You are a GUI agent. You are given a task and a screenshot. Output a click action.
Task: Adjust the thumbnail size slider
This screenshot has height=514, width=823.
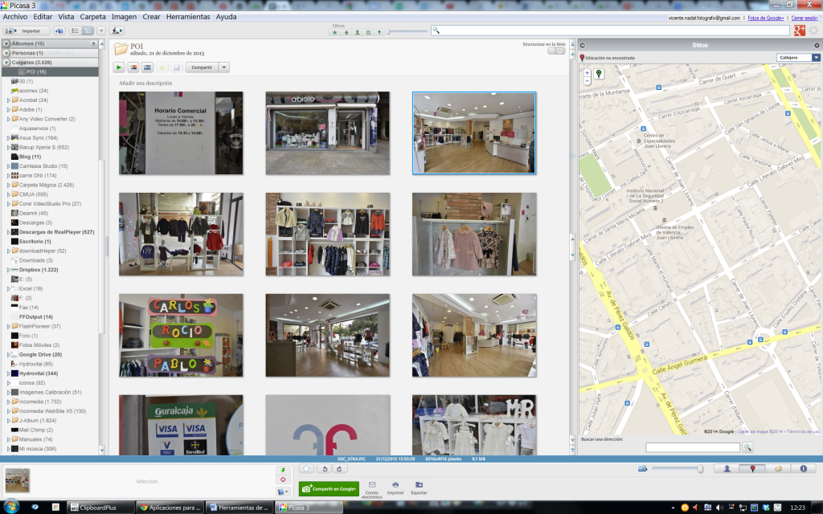tap(678, 469)
